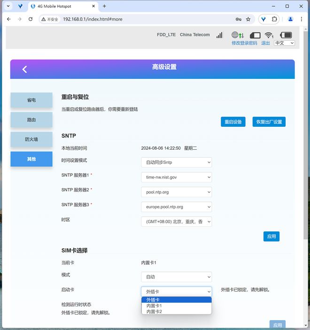Click browser back arrow

8,19
